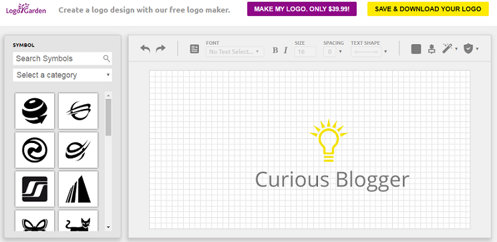Click the add text box icon
This screenshot has width=497, height=242.
point(194,49)
